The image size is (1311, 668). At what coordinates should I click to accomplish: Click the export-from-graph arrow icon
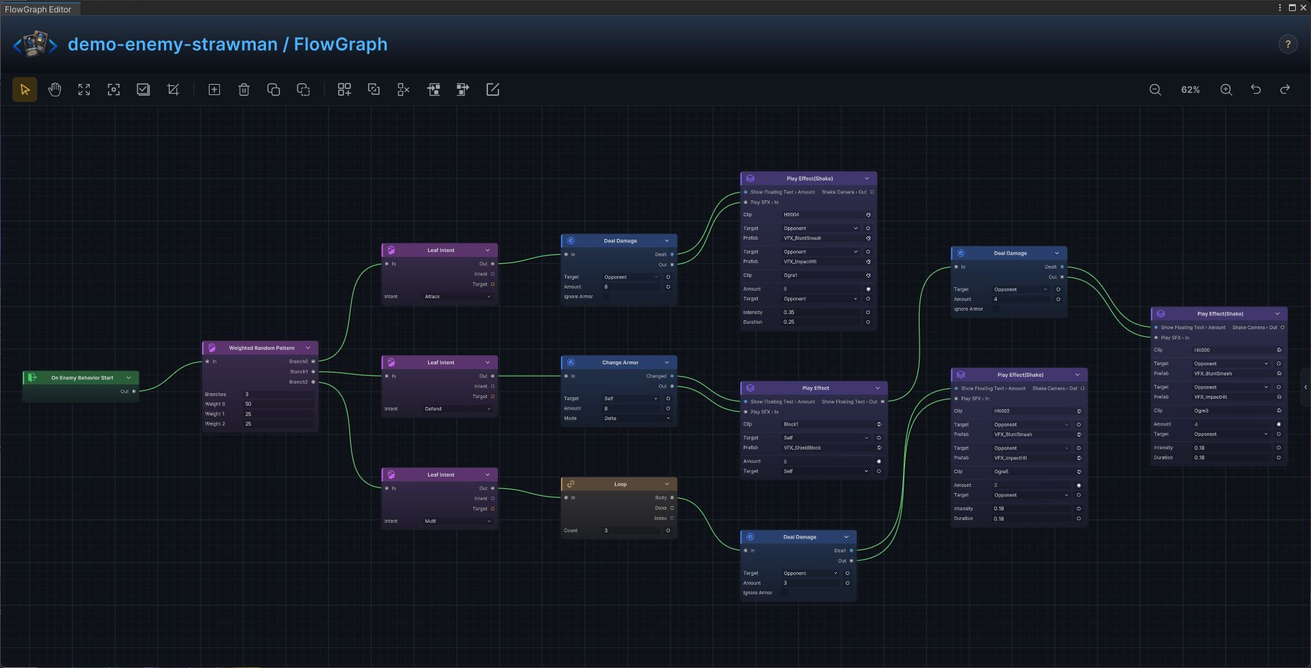tap(463, 90)
